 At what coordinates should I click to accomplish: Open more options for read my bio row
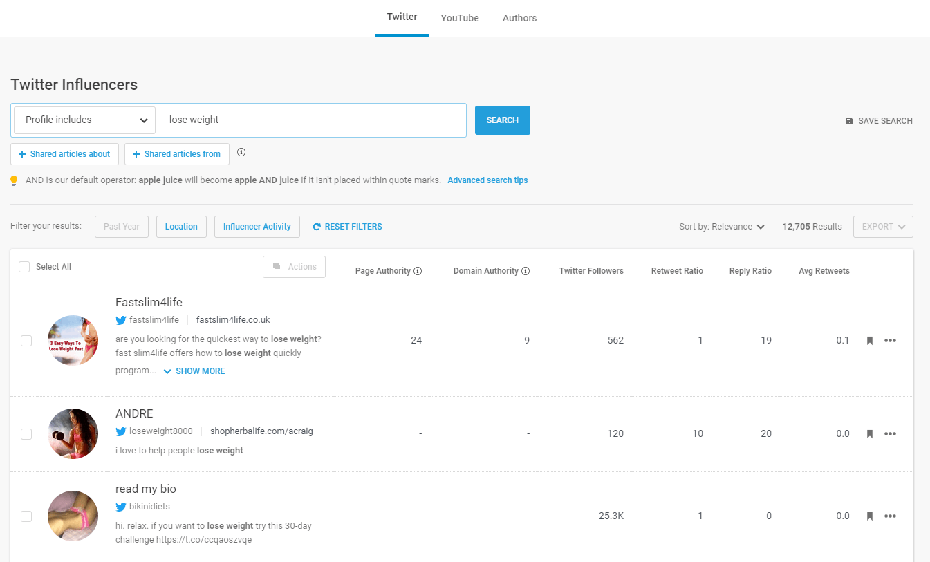click(890, 516)
